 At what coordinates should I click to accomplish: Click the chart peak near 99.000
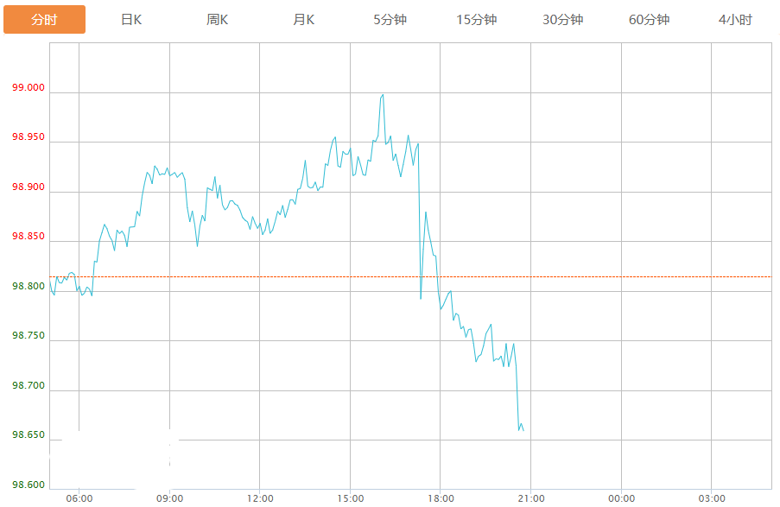(382, 95)
